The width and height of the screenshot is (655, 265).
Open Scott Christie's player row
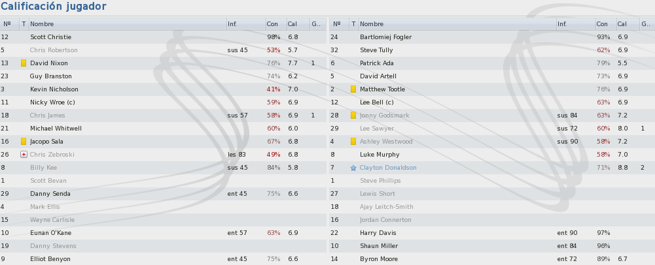pos(163,37)
